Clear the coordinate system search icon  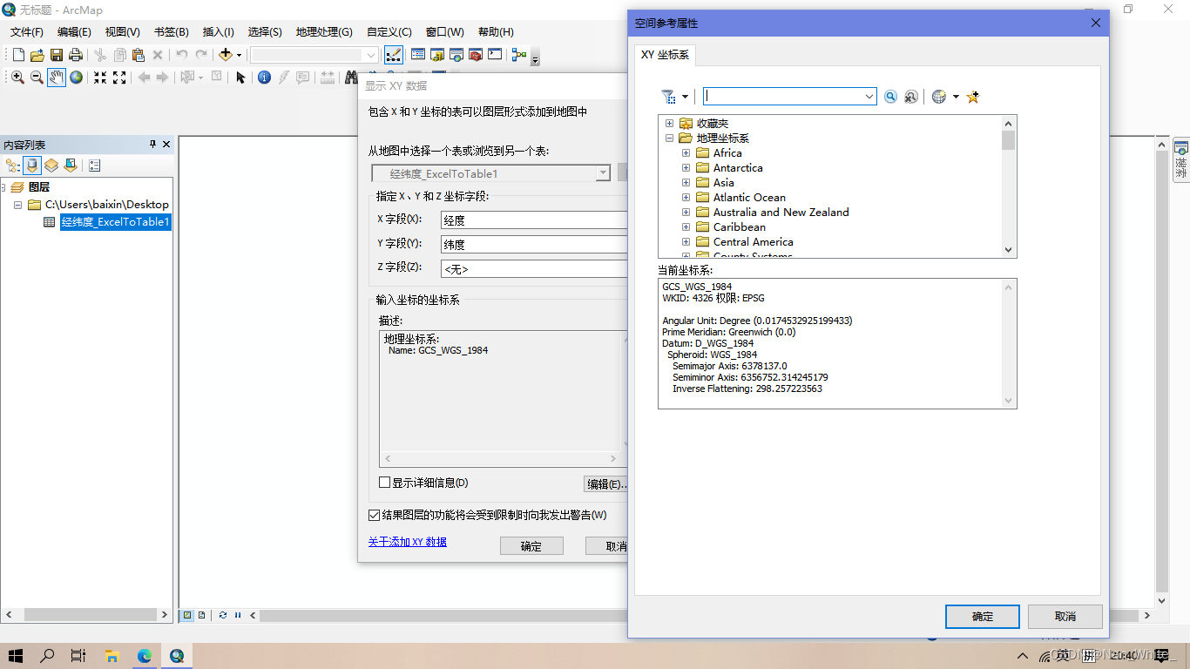click(x=910, y=97)
